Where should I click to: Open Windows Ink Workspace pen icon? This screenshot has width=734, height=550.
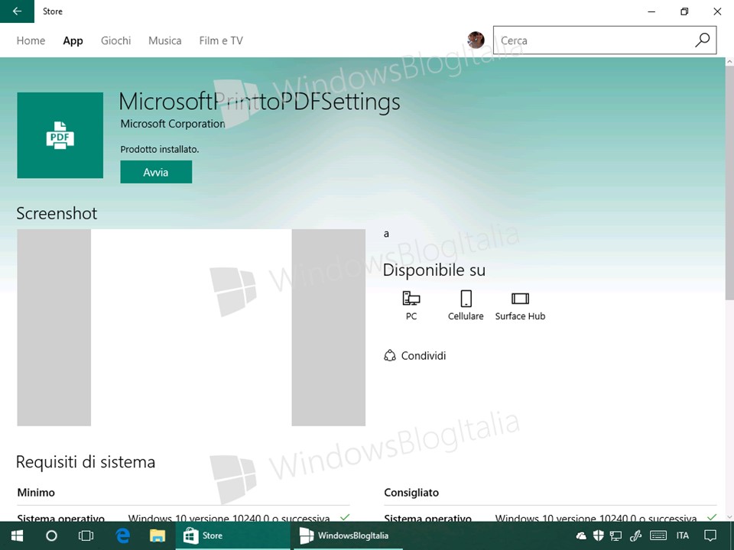tap(635, 536)
